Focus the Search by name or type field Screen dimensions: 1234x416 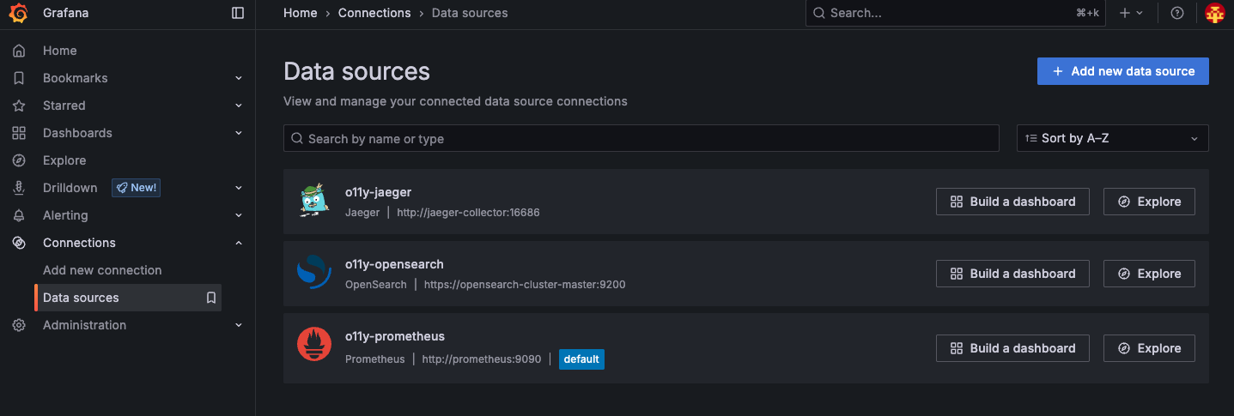tap(641, 138)
